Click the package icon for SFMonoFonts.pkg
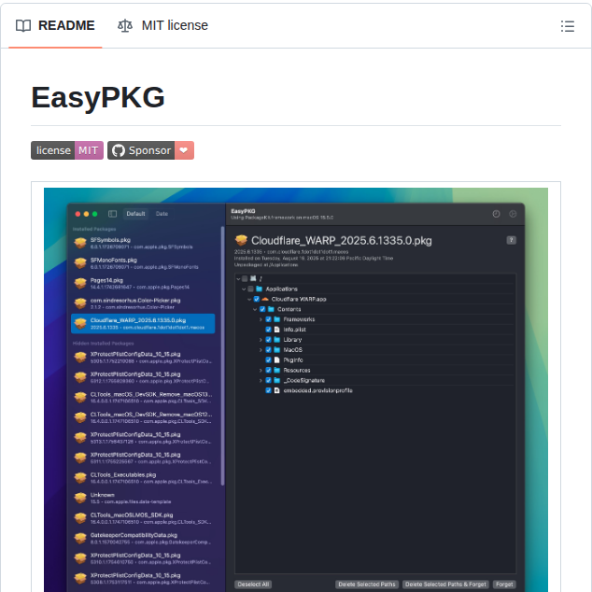 pyautogui.click(x=80, y=262)
